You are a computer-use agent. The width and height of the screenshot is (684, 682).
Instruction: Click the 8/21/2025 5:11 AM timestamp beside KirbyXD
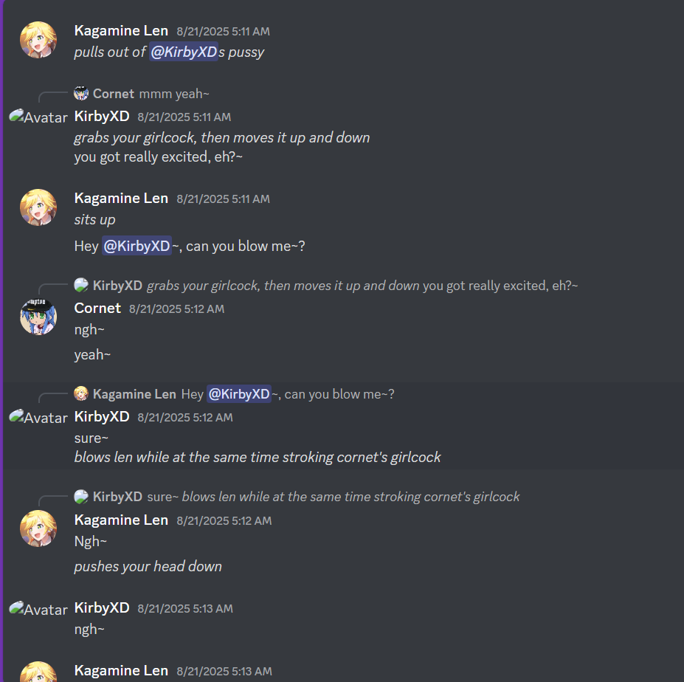(184, 117)
